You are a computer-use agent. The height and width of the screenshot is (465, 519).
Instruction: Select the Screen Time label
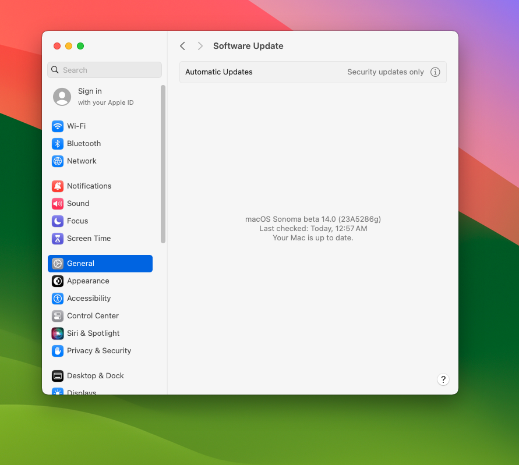coord(89,239)
